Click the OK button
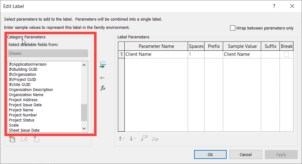 tap(210, 154)
